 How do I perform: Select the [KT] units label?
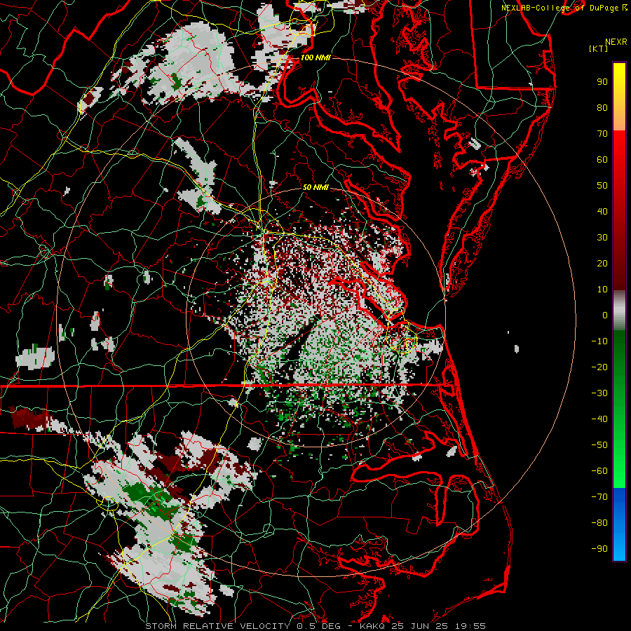(x=599, y=48)
